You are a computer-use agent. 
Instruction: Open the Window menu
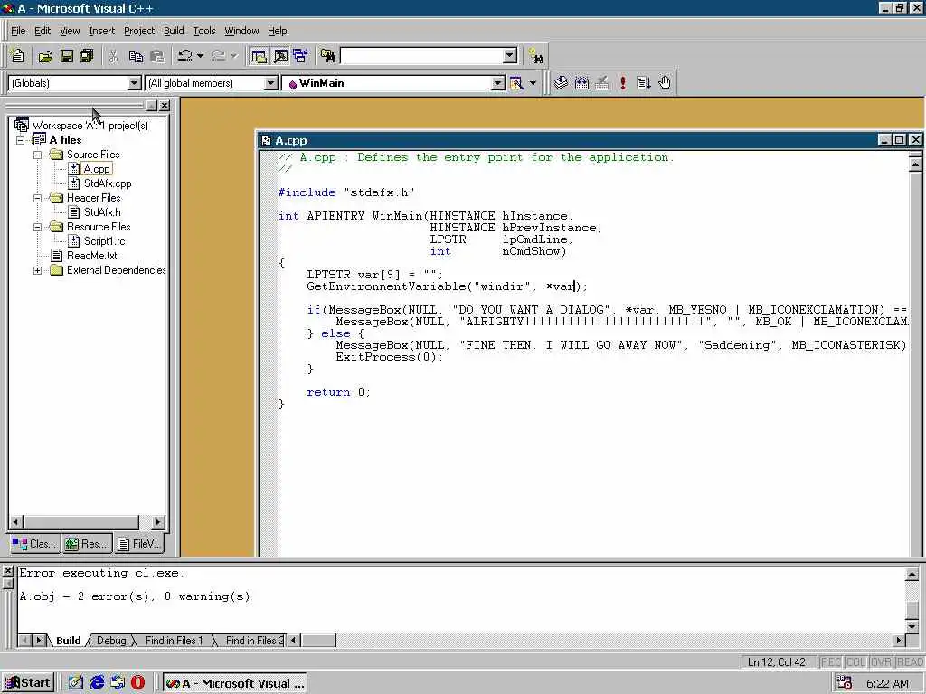(x=241, y=31)
